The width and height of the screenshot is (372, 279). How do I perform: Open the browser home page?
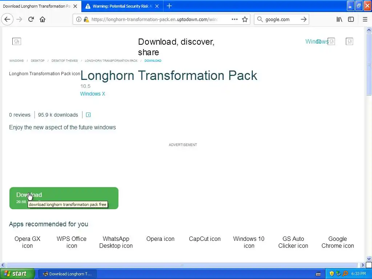[x=43, y=19]
